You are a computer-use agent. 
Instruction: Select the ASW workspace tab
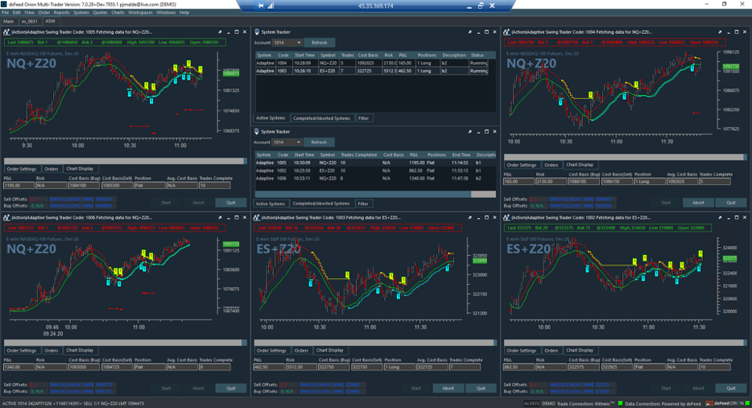click(50, 21)
